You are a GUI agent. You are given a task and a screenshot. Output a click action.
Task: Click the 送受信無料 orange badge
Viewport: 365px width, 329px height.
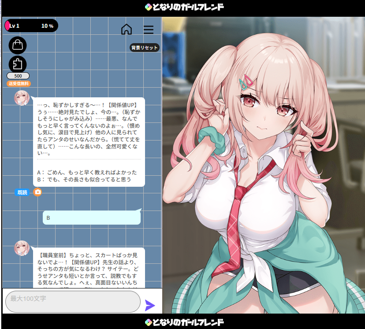19,84
